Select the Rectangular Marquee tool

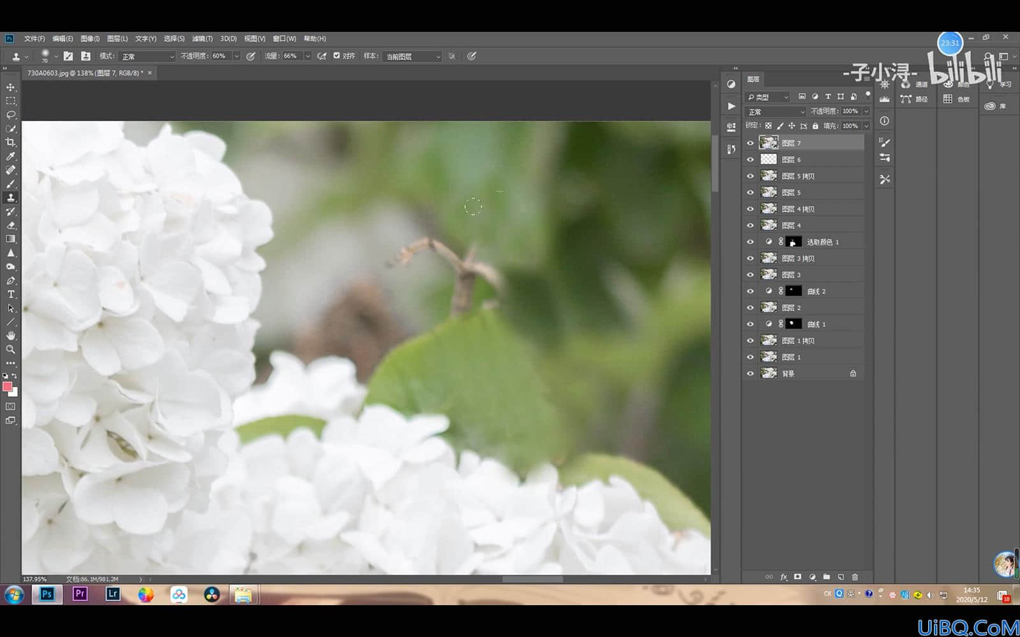click(11, 101)
